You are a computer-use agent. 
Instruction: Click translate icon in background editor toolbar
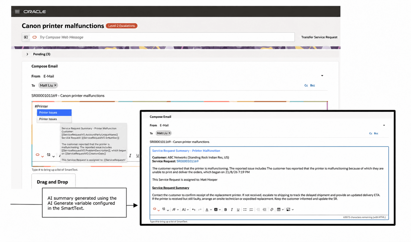[x=49, y=155]
